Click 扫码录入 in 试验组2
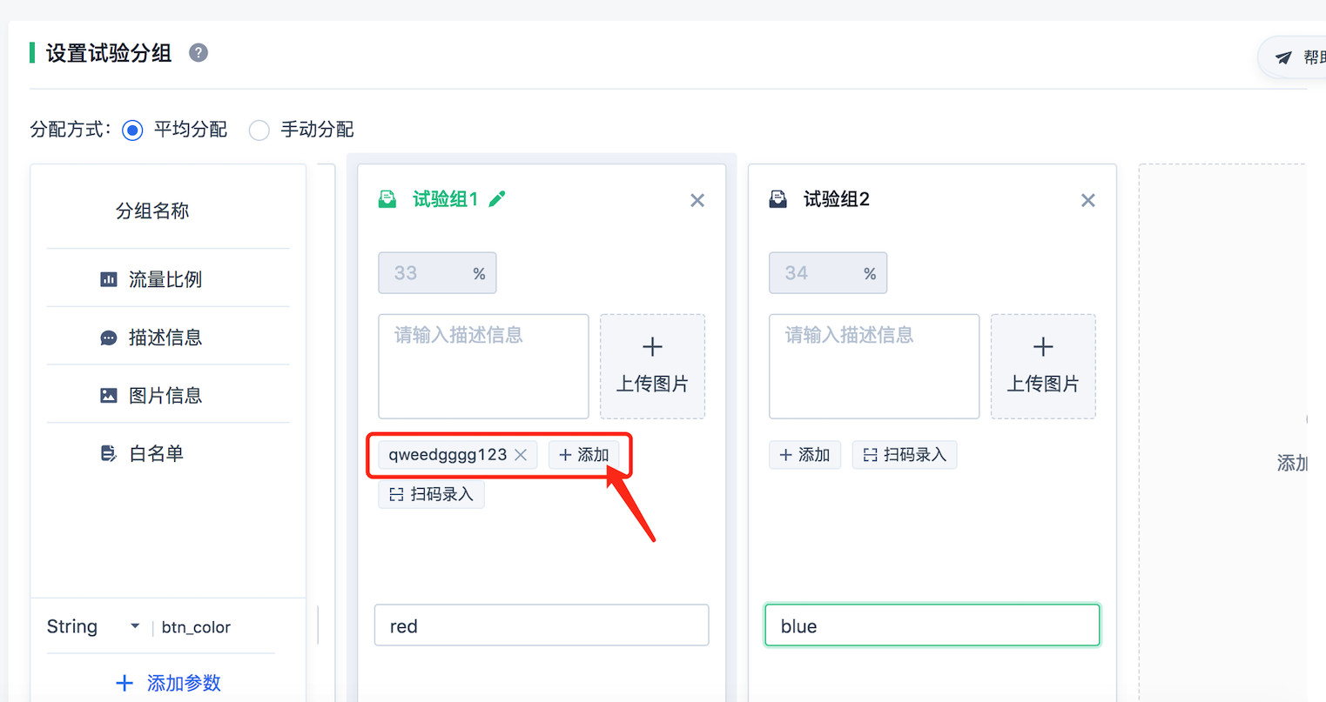1326x702 pixels. tap(905, 455)
